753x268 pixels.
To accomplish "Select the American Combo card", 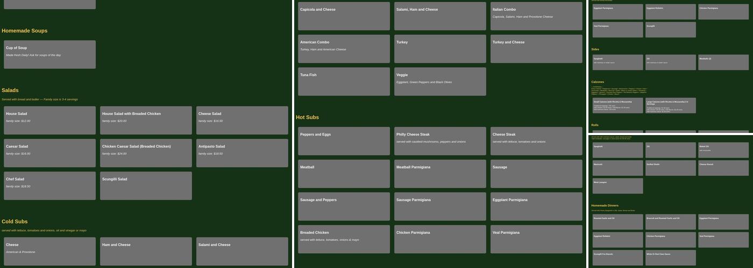I will pyautogui.click(x=344, y=49).
